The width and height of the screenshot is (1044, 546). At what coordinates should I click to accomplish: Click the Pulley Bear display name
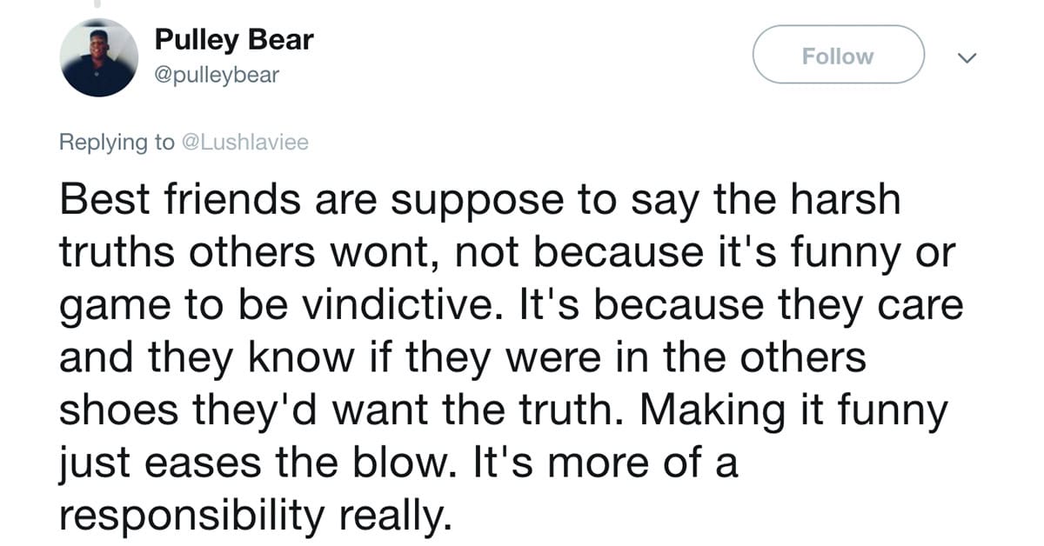pos(233,39)
